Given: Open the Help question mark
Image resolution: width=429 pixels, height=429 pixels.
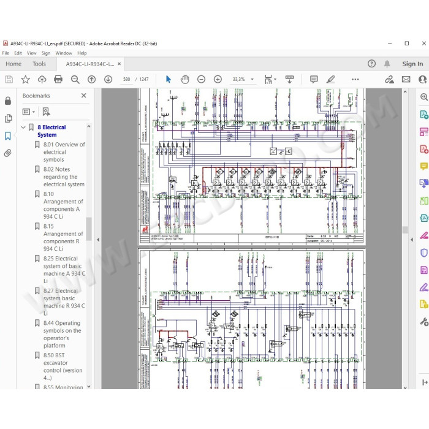Looking at the screenshot, I should [371, 64].
